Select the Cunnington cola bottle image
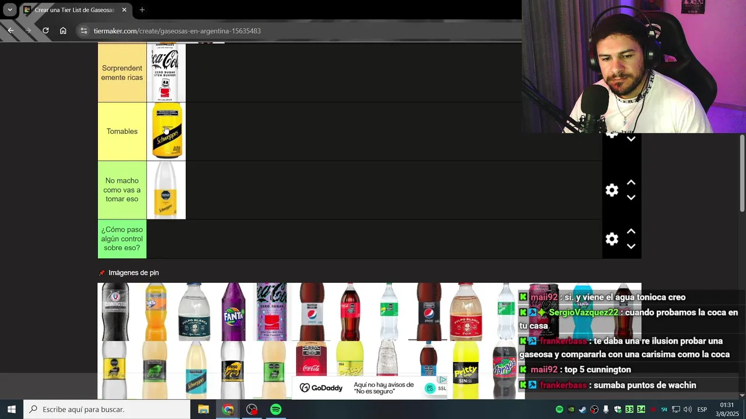The width and height of the screenshot is (746, 419). (115, 312)
